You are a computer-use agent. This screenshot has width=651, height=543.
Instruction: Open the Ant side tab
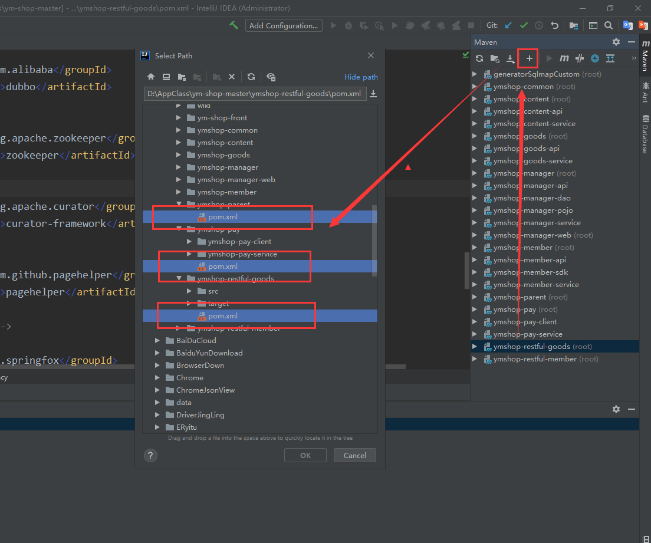645,93
